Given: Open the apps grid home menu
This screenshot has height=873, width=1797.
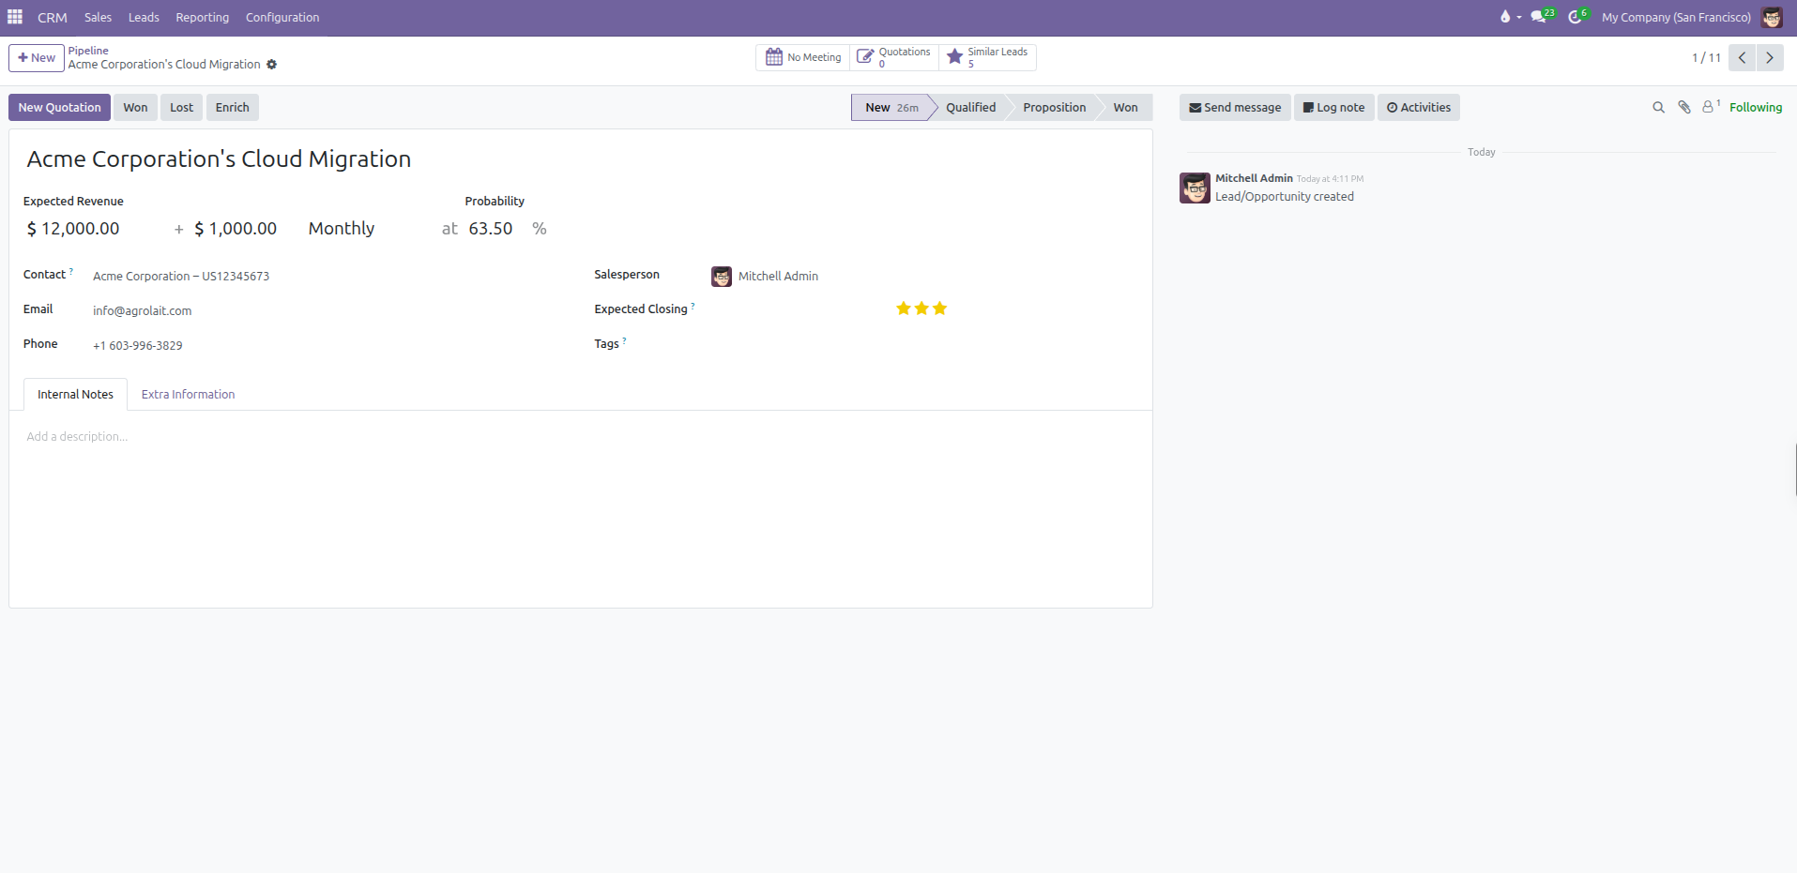Looking at the screenshot, I should (15, 17).
